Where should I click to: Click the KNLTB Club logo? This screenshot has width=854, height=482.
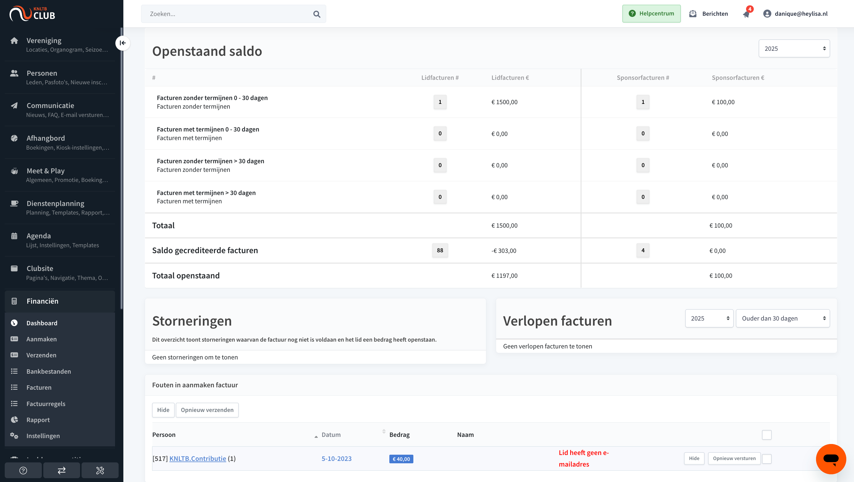coord(32,14)
